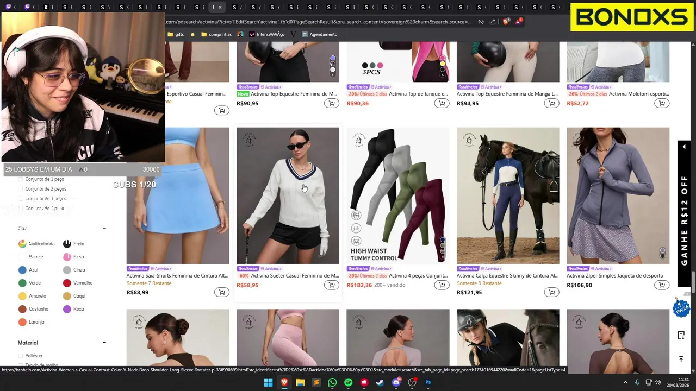Viewport: 696px width, 391px height.
Task: Click the share icon in address bar
Action: click(493, 22)
